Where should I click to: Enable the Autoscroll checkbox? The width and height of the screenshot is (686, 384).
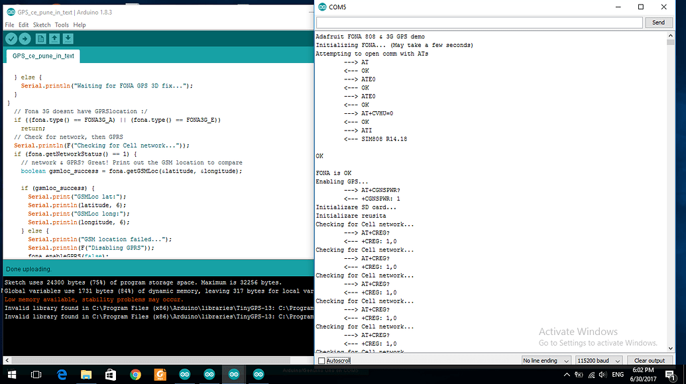(x=322, y=360)
